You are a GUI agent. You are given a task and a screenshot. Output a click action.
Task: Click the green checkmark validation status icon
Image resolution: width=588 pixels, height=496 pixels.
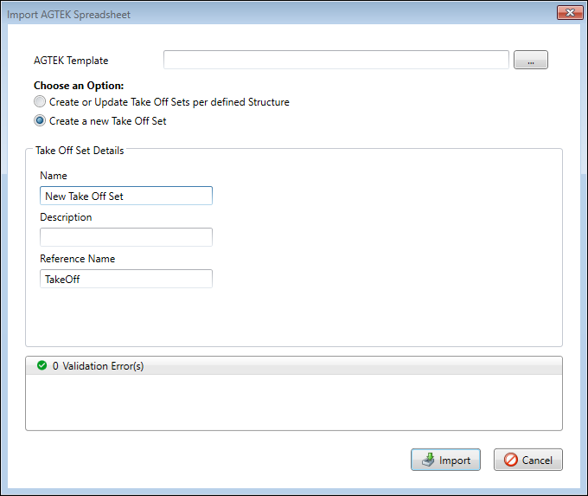coord(42,366)
